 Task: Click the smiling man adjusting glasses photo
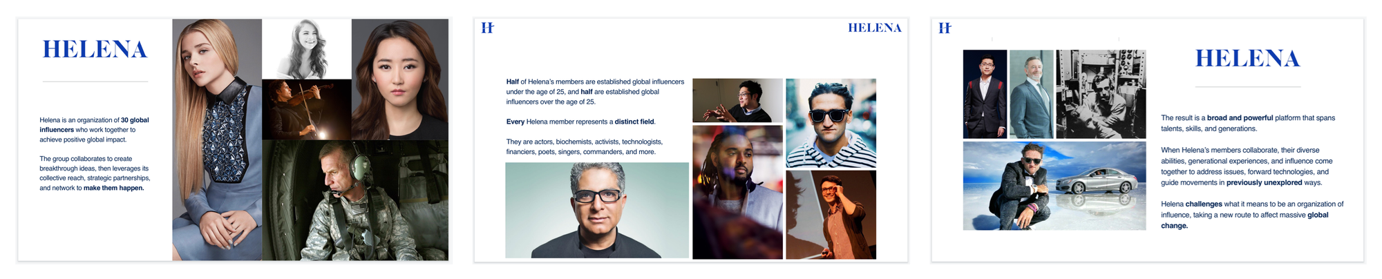831,215
